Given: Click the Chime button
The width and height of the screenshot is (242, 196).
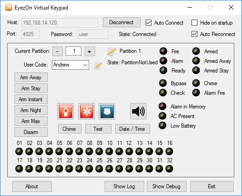Looking at the screenshot, I should point(70,129).
